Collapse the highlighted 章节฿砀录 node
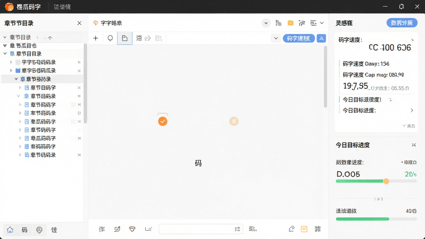The width and height of the screenshot is (425, 239). pos(16,79)
